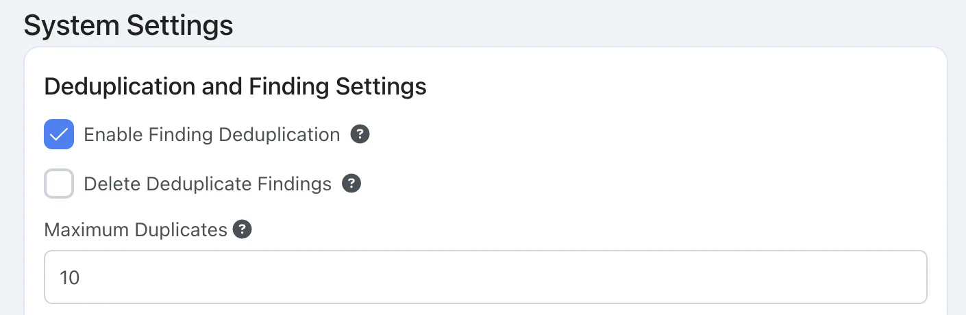This screenshot has height=315, width=966.
Task: Enable the Delete Deduplicate Findings checkbox
Action: click(x=59, y=184)
